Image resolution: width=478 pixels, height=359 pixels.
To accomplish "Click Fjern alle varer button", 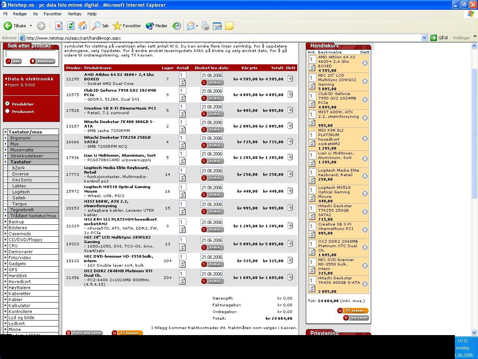I will pos(84,333).
